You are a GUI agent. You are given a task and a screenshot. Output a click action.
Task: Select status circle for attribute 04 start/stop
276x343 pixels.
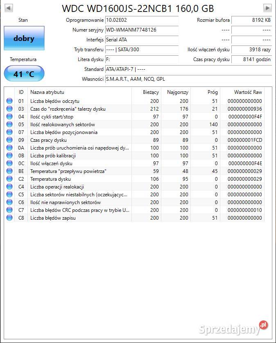[x=9, y=116]
